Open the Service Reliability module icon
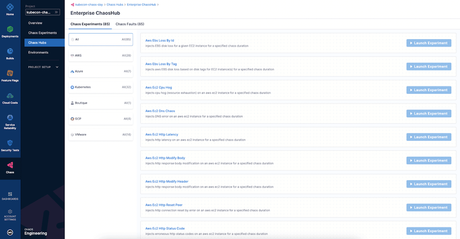The height and width of the screenshot is (239, 460). 10,118
